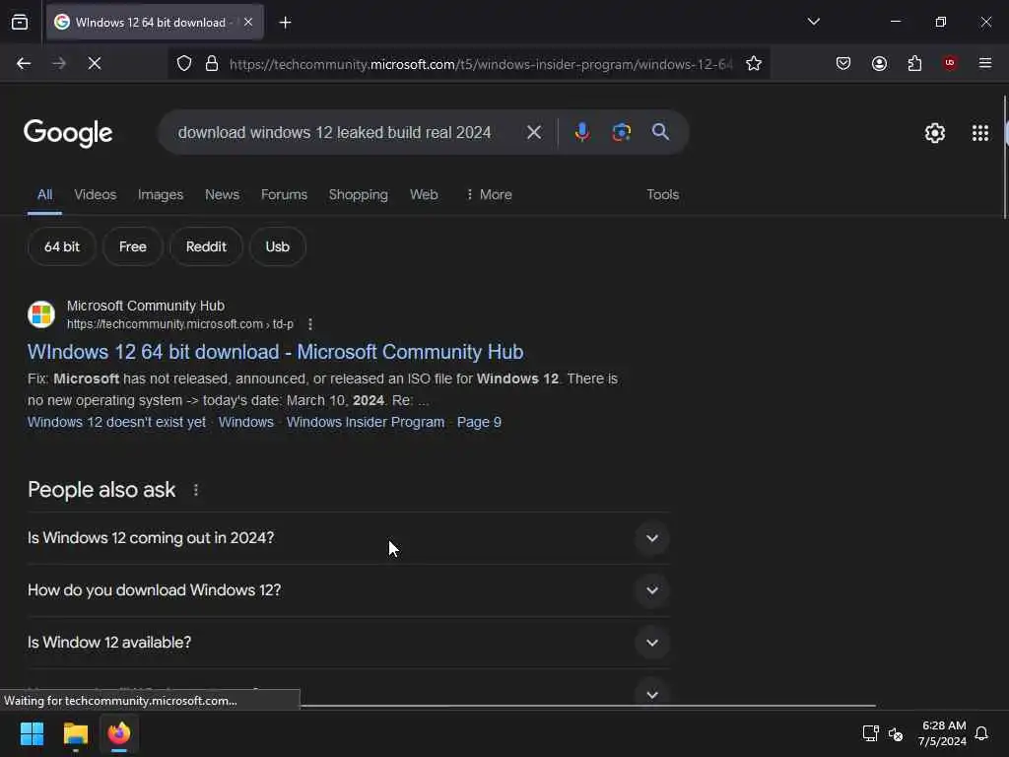Open File Explorer from taskbar

click(76, 733)
